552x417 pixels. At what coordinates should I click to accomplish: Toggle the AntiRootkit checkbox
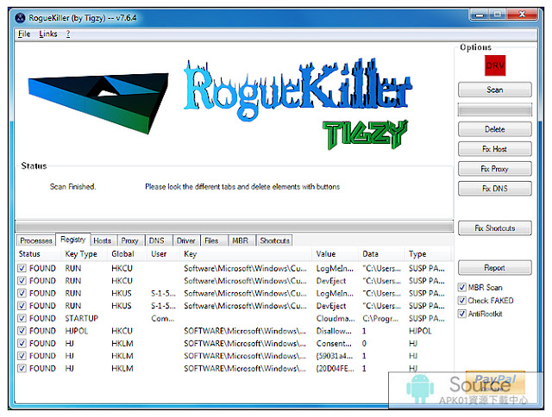coord(462,314)
